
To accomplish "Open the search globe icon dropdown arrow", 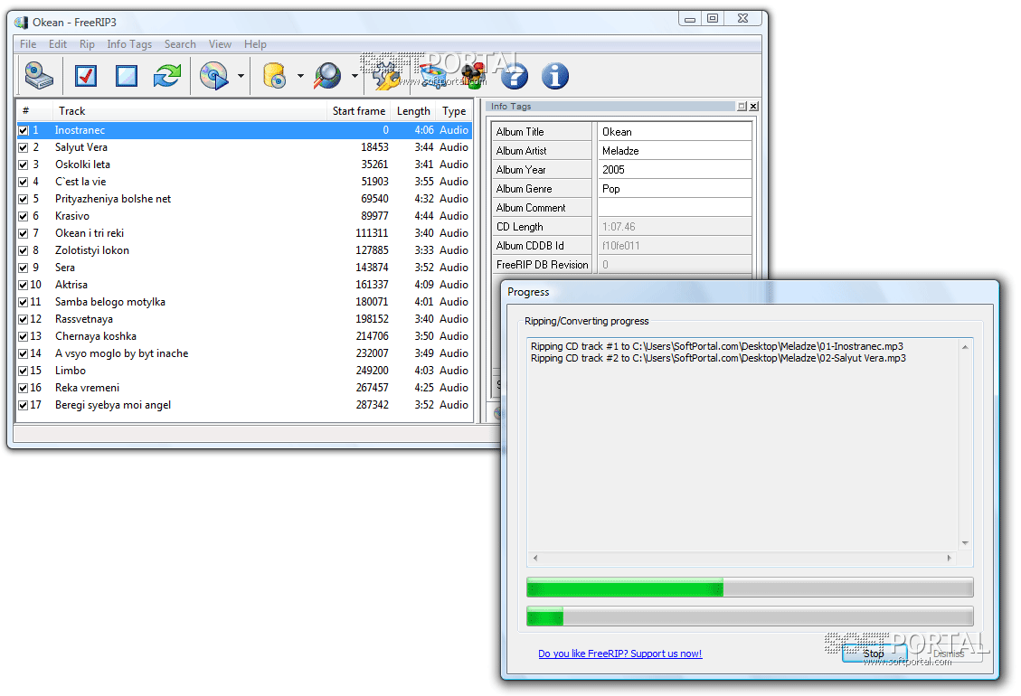I will [x=355, y=76].
